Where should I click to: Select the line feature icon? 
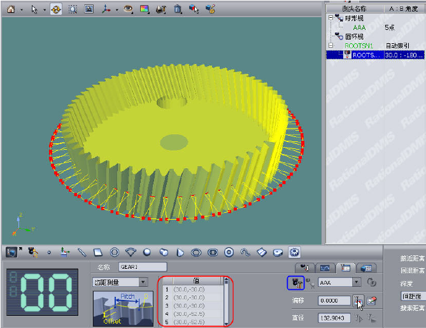[x=82, y=252]
